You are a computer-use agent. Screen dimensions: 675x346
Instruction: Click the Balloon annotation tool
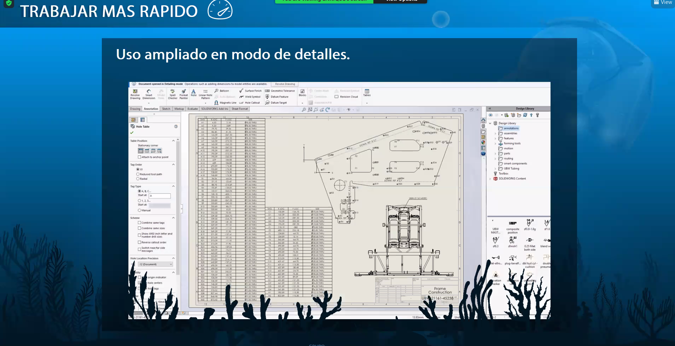point(222,91)
